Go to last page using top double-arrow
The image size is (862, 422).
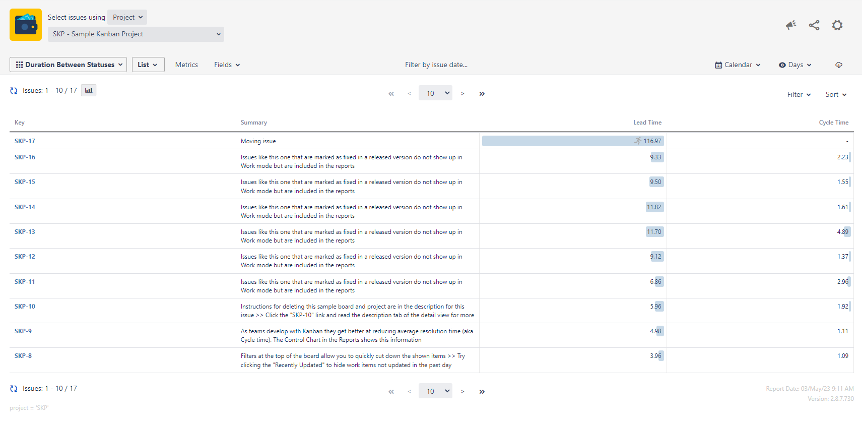tap(482, 94)
